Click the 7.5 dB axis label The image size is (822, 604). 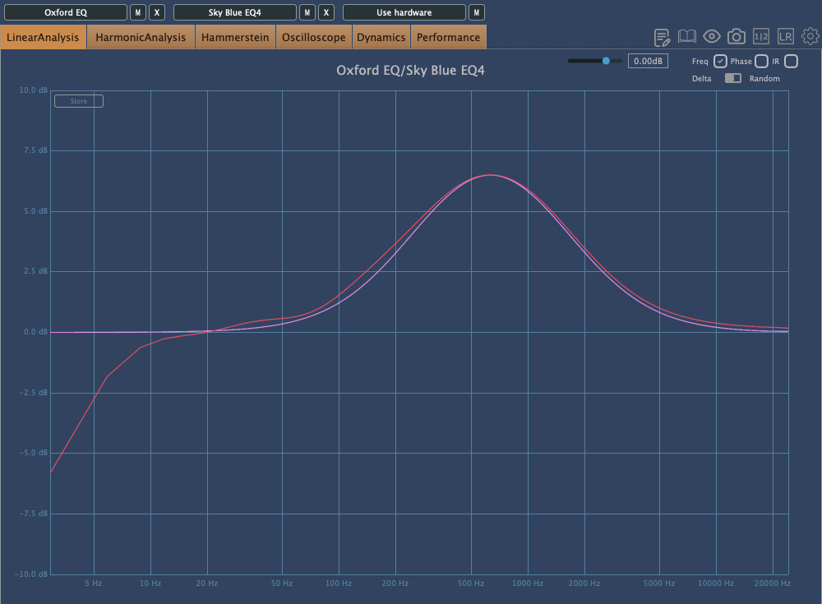point(35,150)
